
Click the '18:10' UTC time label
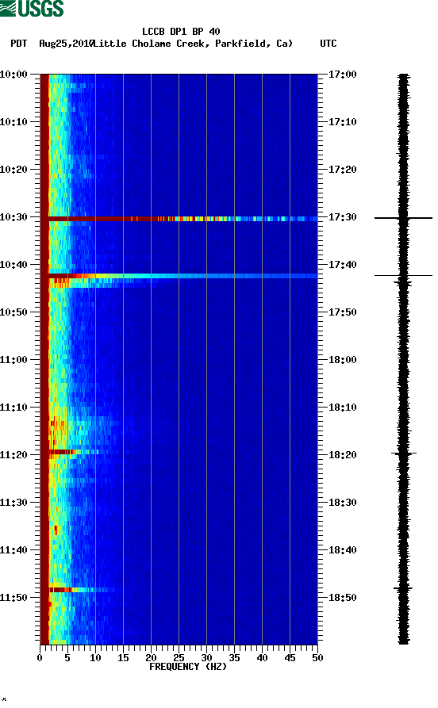[343, 408]
